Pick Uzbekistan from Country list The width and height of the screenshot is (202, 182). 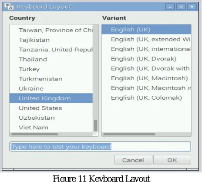[x=51, y=118]
